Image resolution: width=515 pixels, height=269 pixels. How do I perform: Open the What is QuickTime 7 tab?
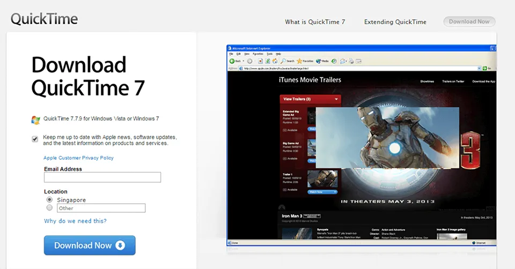pyautogui.click(x=315, y=22)
